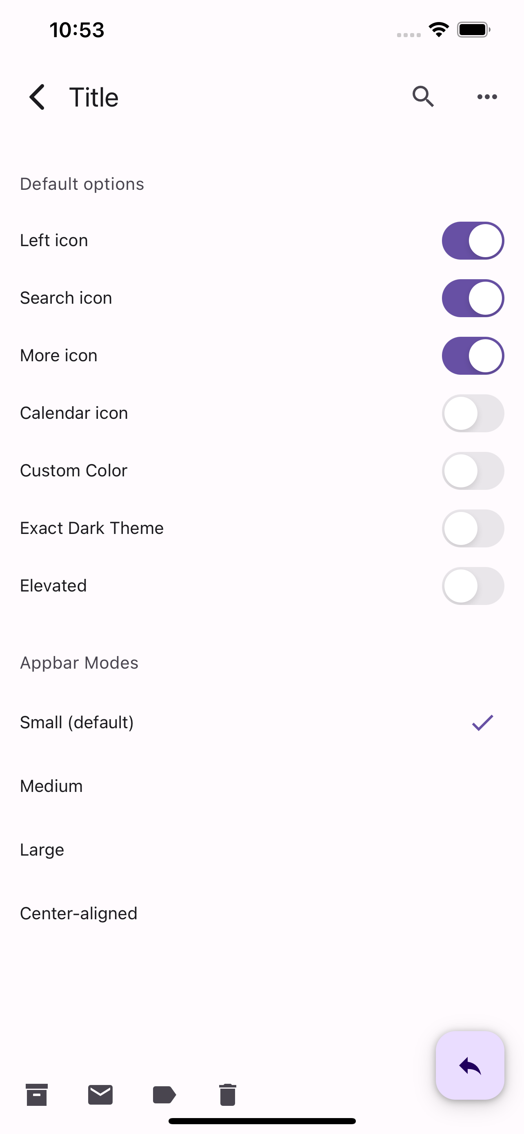Toggle the More icon switch off
The width and height of the screenshot is (524, 1134).
click(473, 356)
